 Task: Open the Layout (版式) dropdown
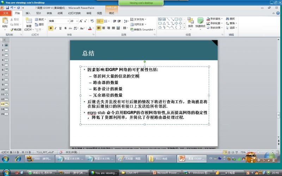(41, 19)
